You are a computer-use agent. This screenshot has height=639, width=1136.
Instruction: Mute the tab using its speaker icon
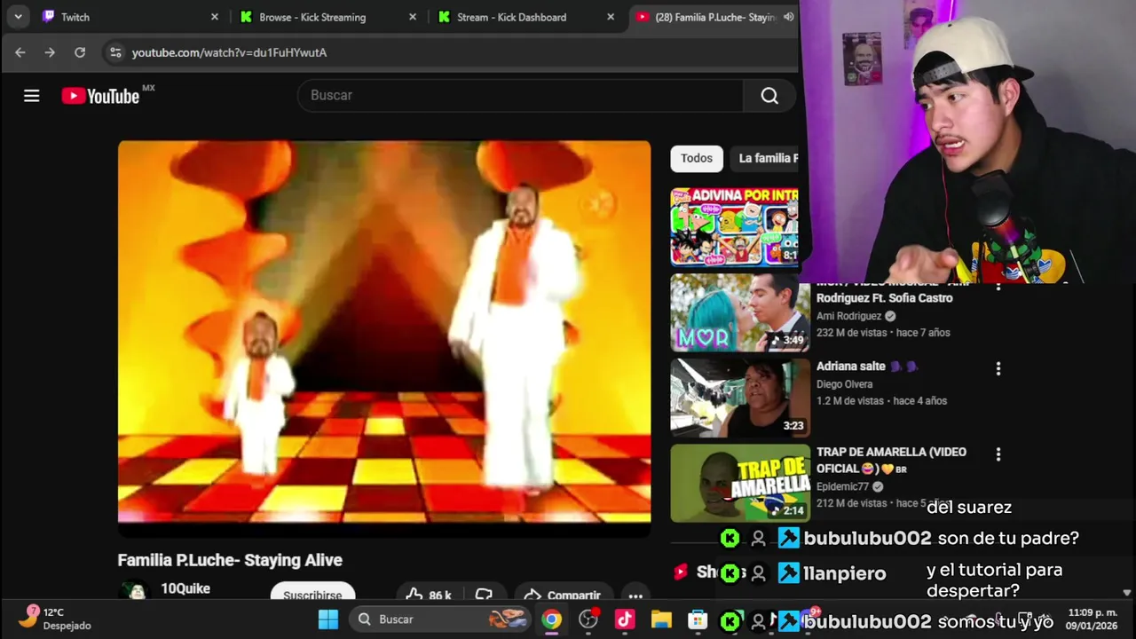(x=788, y=17)
